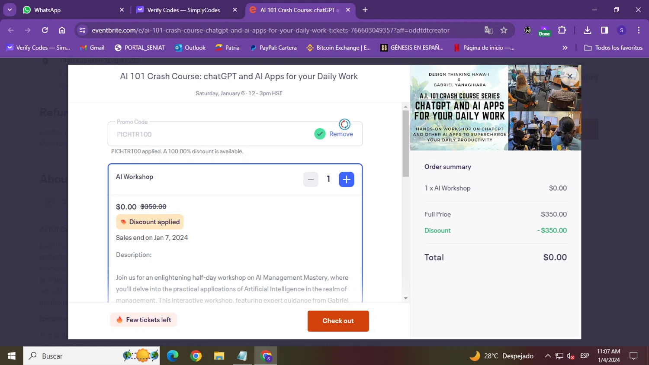
Task: Open Microsoft Edge from taskbar
Action: click(x=173, y=356)
